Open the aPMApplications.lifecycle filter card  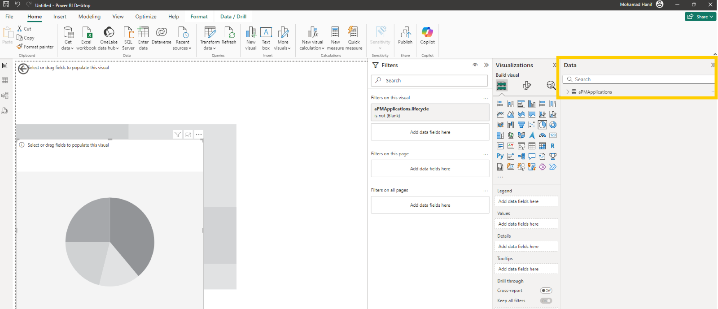pyautogui.click(x=430, y=112)
